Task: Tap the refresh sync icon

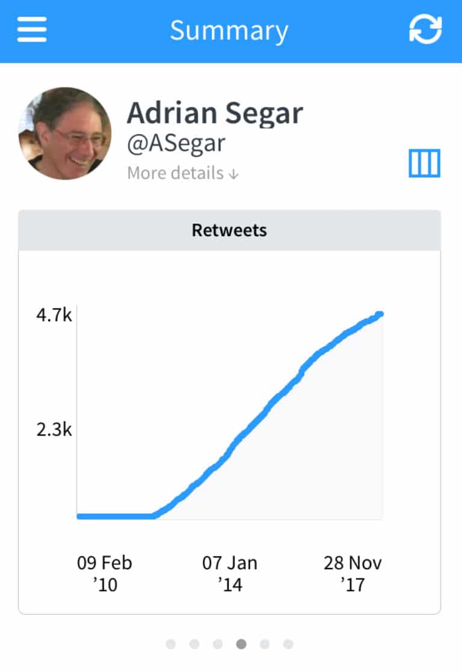Action: (425, 29)
